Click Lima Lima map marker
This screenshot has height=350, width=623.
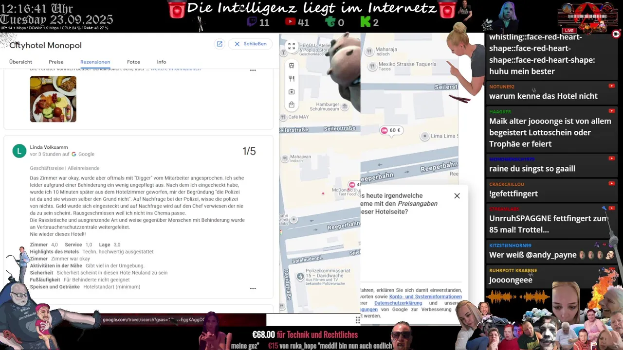425,137
